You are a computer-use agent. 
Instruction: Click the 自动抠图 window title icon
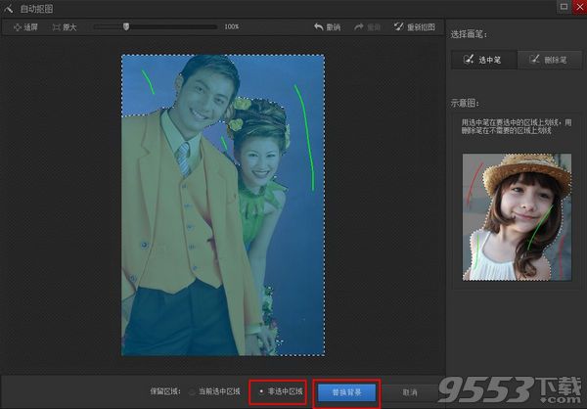pyautogui.click(x=8, y=9)
